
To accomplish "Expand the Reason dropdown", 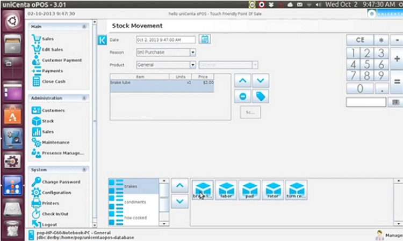I will pyautogui.click(x=193, y=52).
